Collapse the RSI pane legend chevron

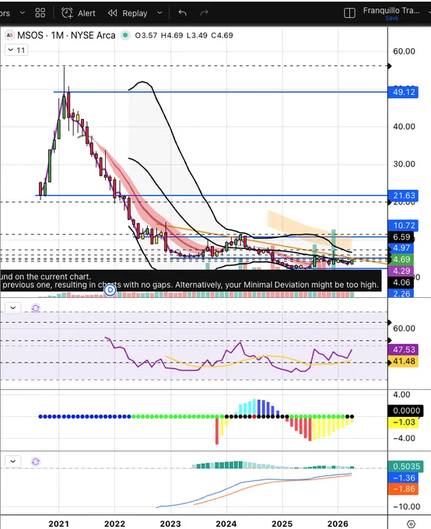13,308
